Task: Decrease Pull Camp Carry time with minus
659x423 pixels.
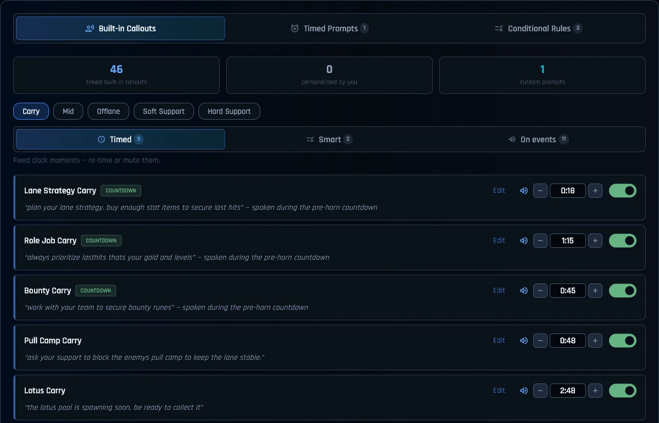Action: [x=540, y=341]
